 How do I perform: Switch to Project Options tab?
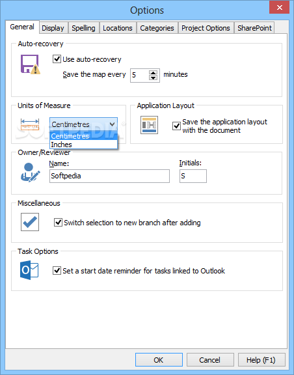pyautogui.click(x=206, y=28)
